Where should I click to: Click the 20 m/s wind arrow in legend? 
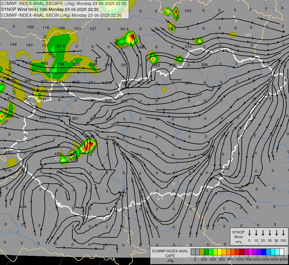pyautogui.click(x=263, y=233)
